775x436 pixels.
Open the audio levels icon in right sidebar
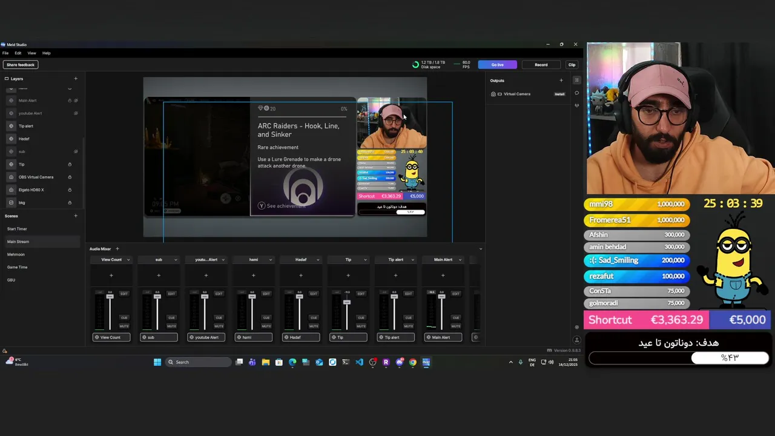[x=576, y=105]
